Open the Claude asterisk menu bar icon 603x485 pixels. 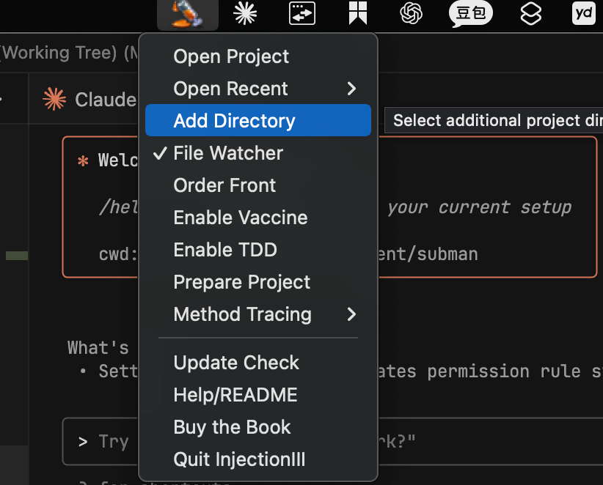point(245,13)
